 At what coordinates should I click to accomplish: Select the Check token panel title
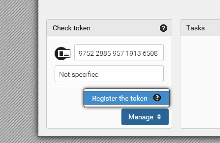coord(71,28)
